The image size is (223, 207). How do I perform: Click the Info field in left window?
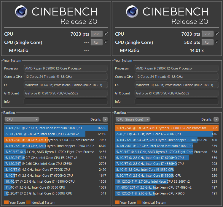tap(66, 102)
